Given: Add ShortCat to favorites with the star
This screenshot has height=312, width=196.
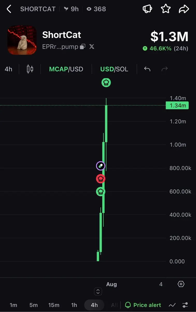Looking at the screenshot, I should 166,9.
